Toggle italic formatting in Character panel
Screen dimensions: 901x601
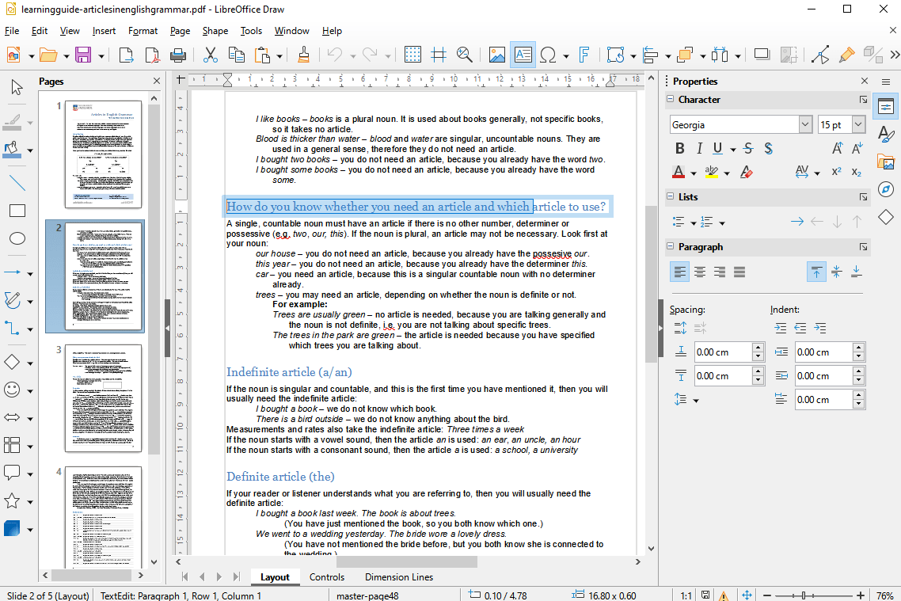click(x=700, y=148)
